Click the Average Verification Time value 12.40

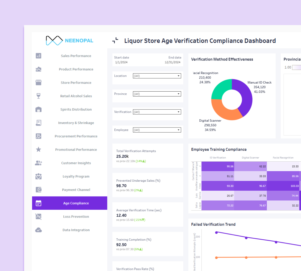(x=121, y=216)
